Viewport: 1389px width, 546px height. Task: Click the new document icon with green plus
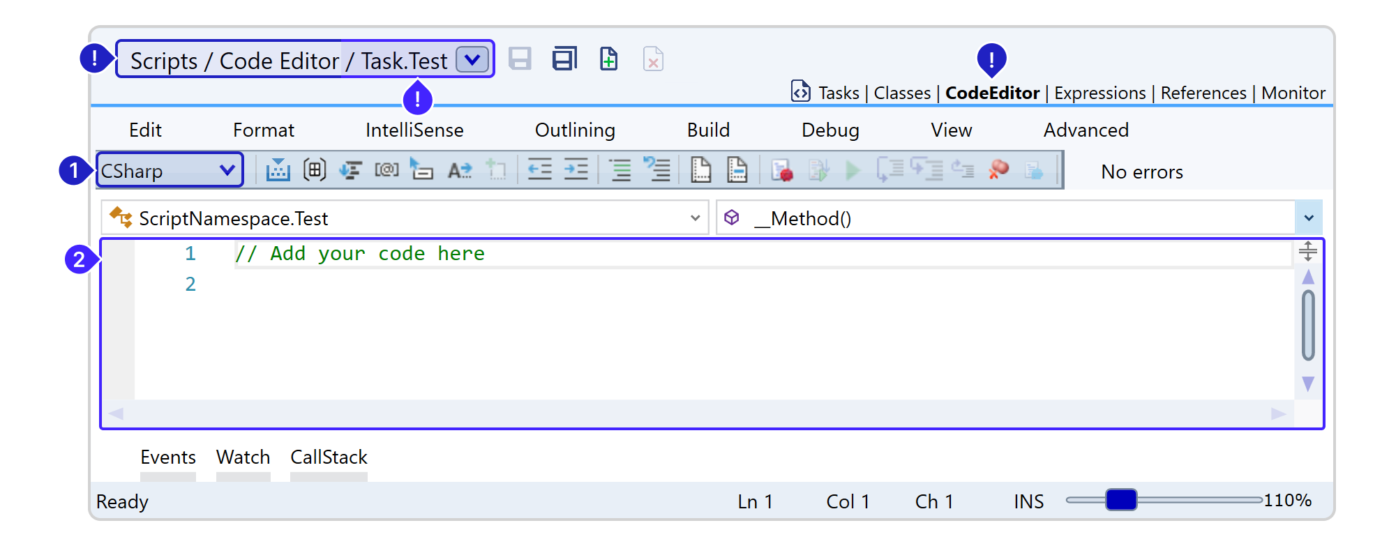[608, 59]
